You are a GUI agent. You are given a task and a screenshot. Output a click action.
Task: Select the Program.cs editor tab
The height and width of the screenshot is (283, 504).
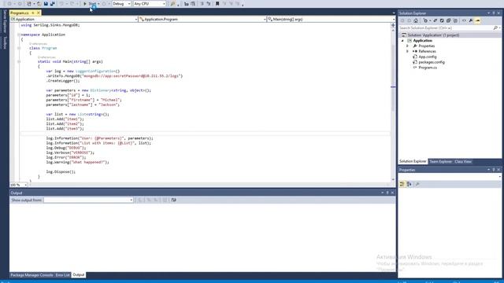point(19,13)
